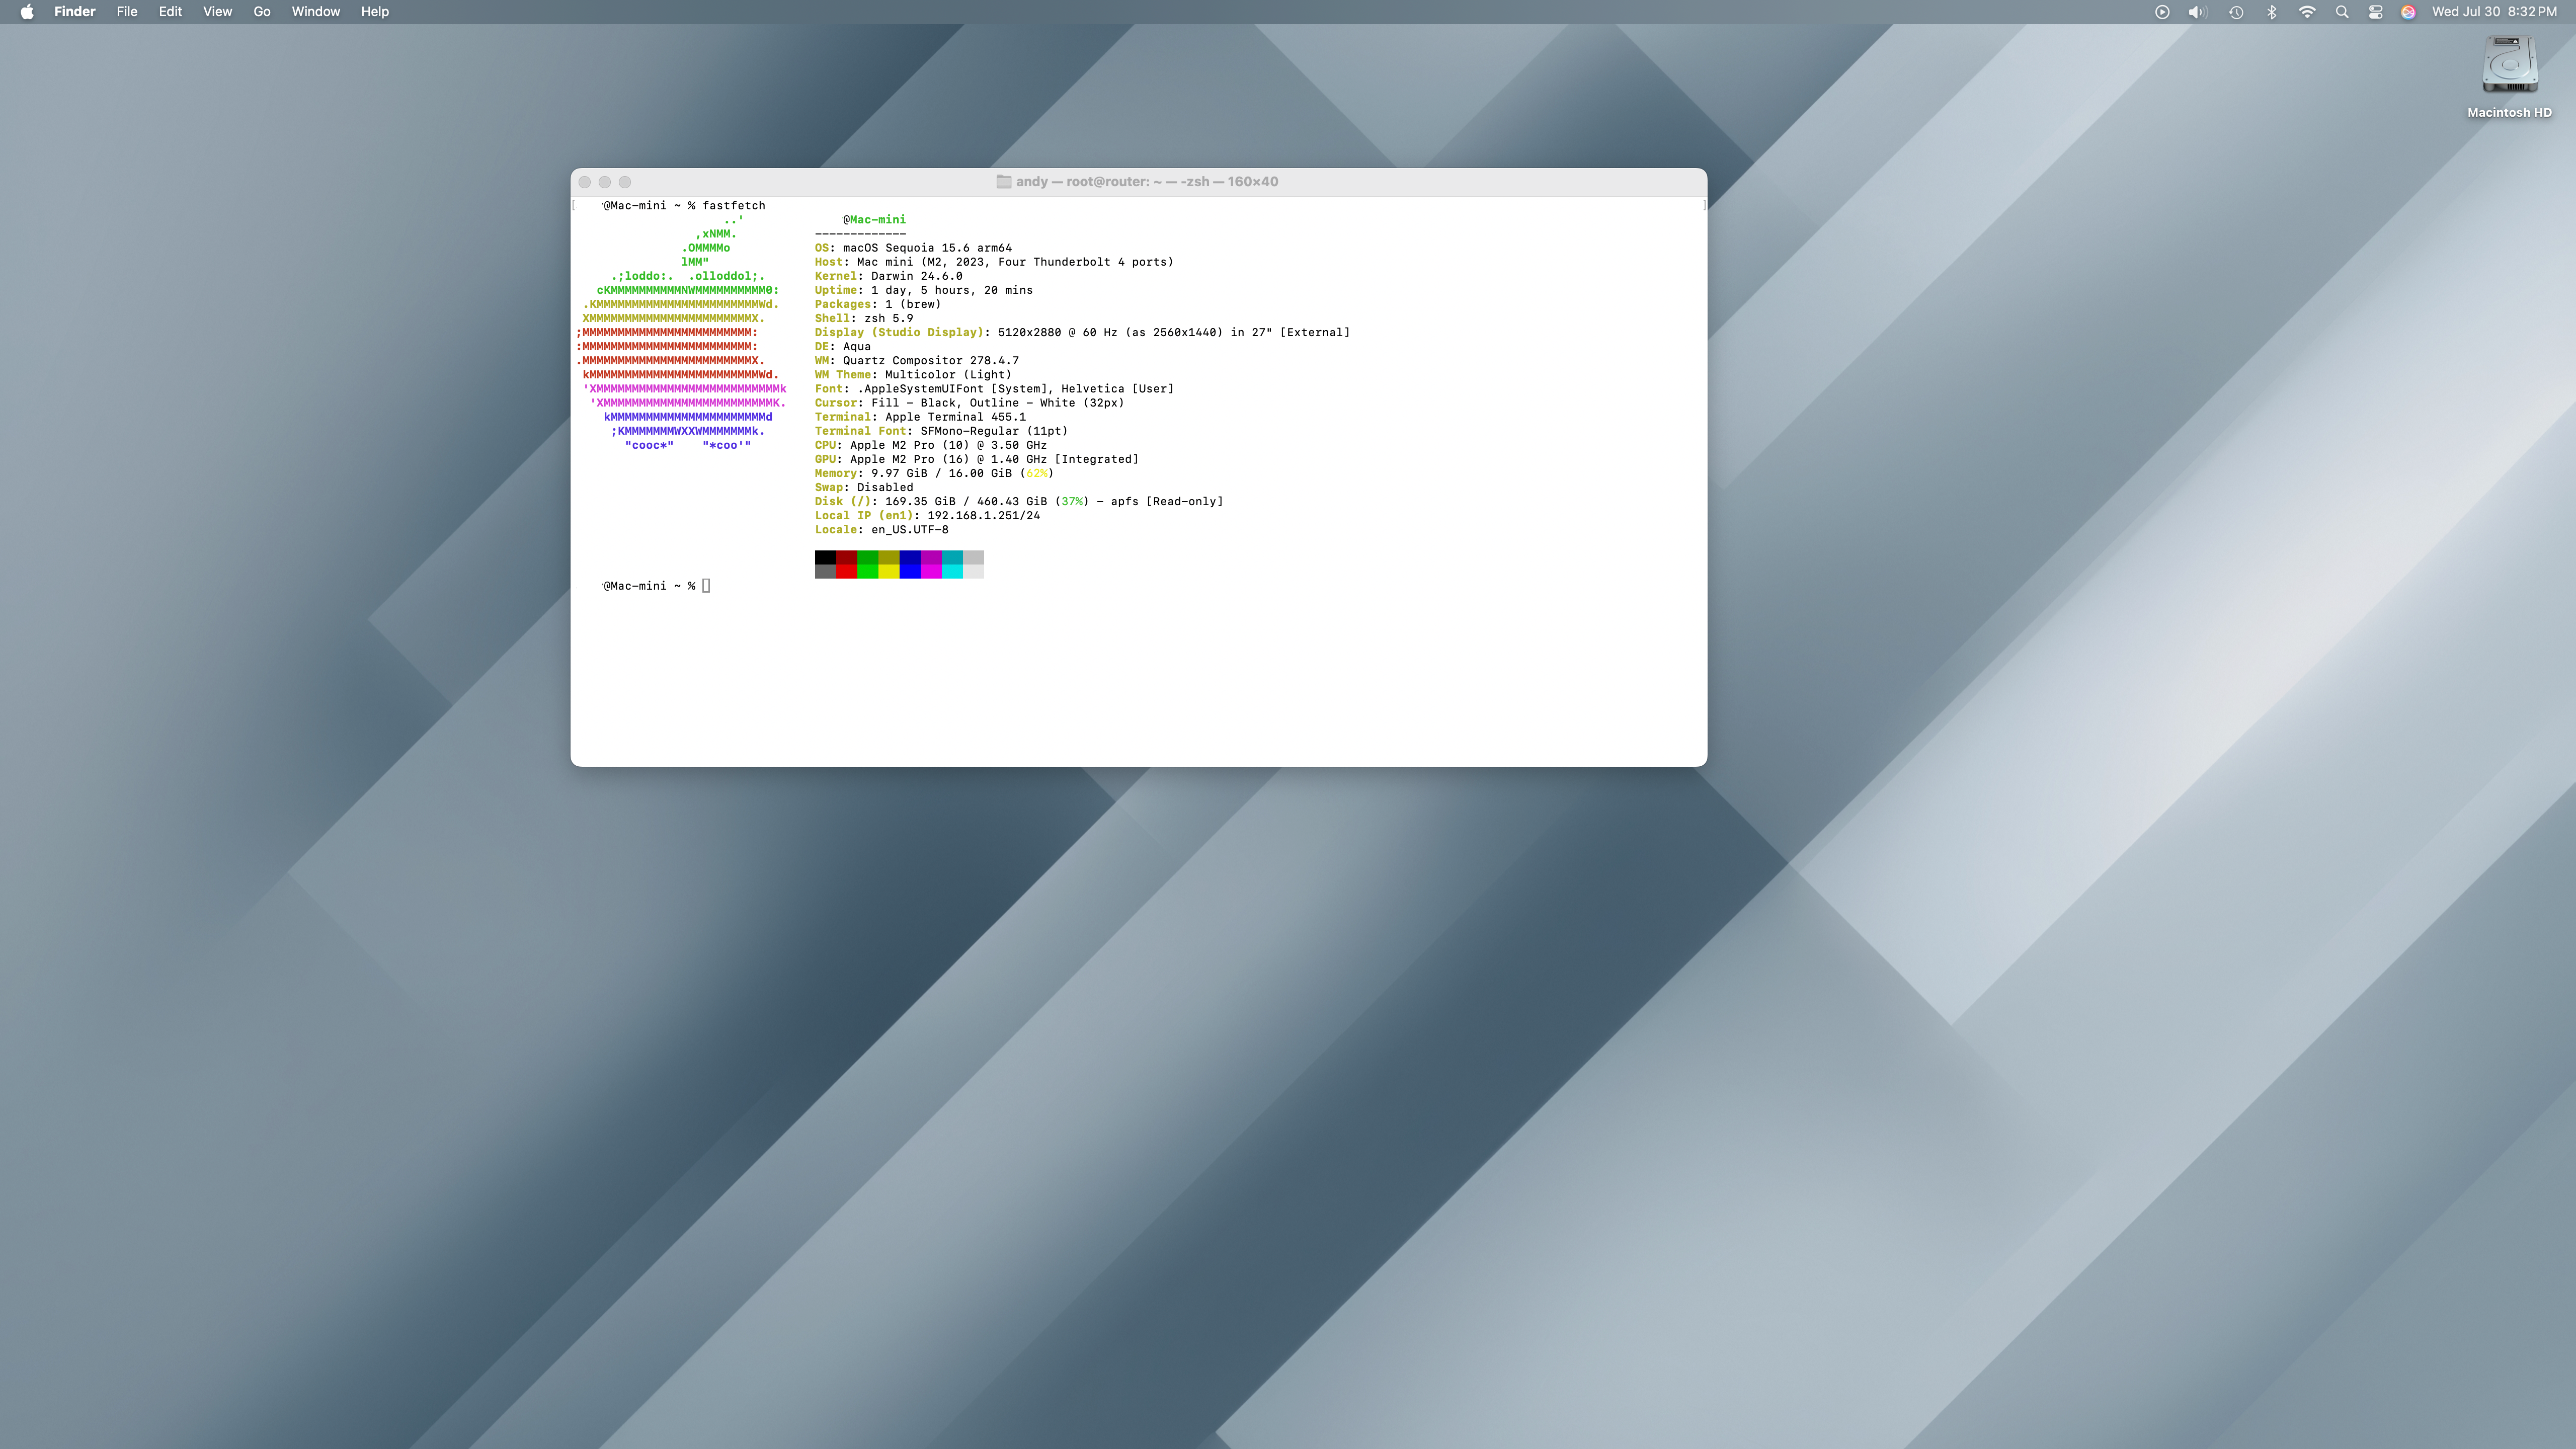Open the Time Machine menu bar icon
Image resolution: width=2576 pixels, height=1449 pixels.
pyautogui.click(x=2236, y=12)
